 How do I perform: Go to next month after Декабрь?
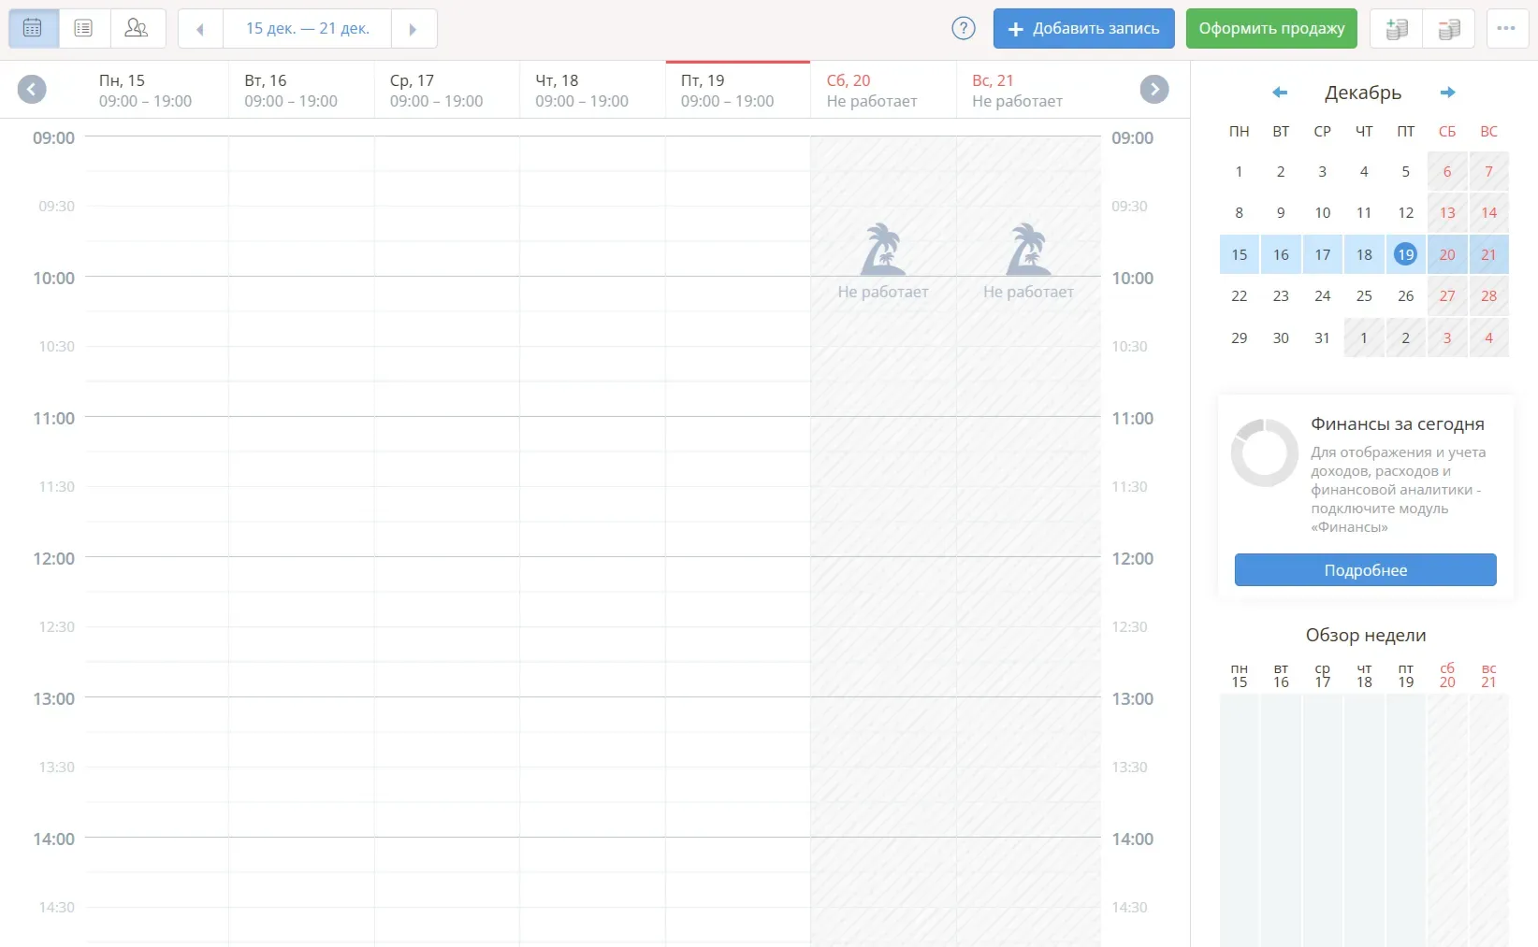(x=1447, y=93)
